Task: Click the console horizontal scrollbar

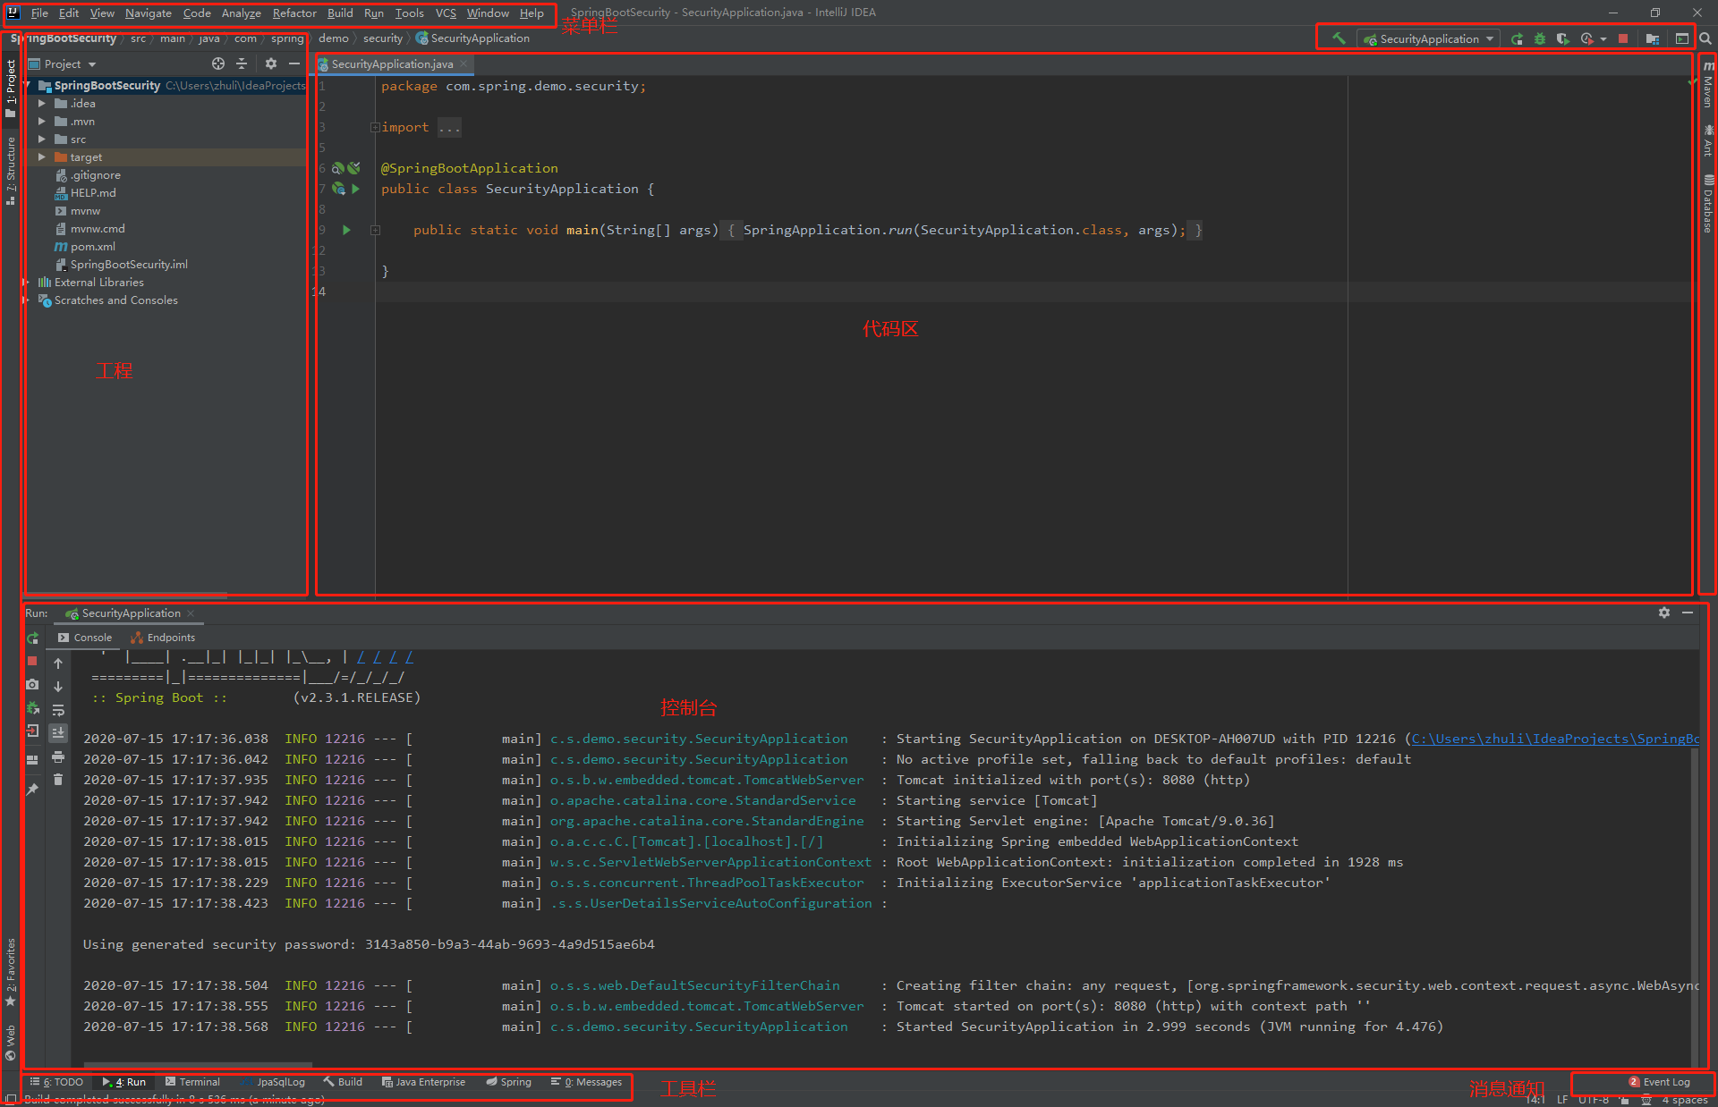Action: 197,1065
